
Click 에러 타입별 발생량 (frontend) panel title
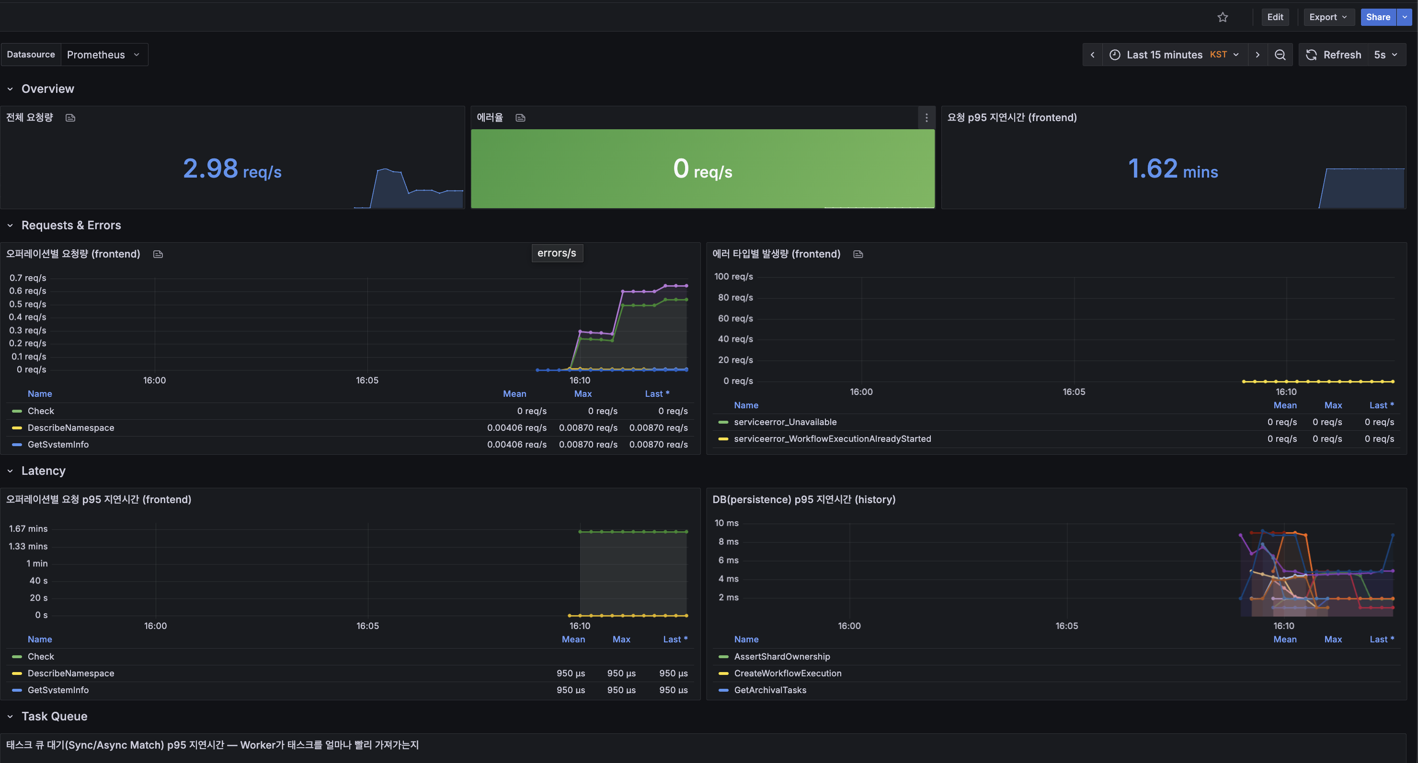pyautogui.click(x=776, y=254)
